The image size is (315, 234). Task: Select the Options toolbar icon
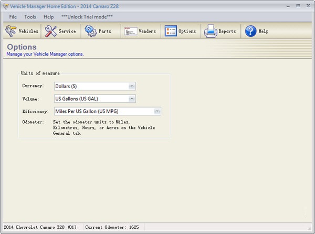[x=171, y=31]
